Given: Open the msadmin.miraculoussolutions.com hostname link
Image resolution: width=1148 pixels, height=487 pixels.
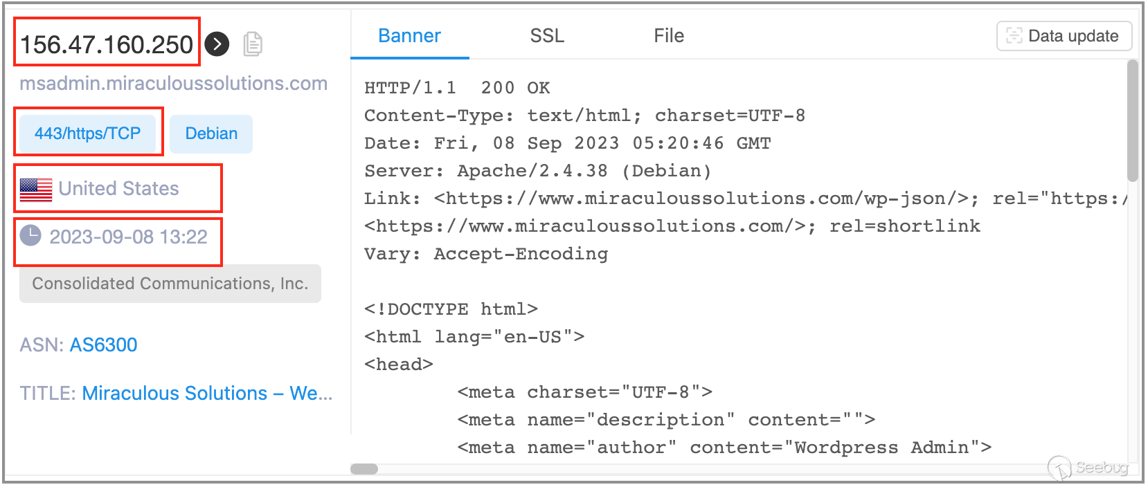Looking at the screenshot, I should [173, 84].
